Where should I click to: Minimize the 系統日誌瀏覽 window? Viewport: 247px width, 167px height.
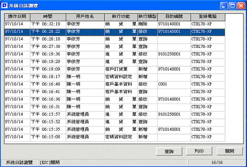(x=224, y=6)
